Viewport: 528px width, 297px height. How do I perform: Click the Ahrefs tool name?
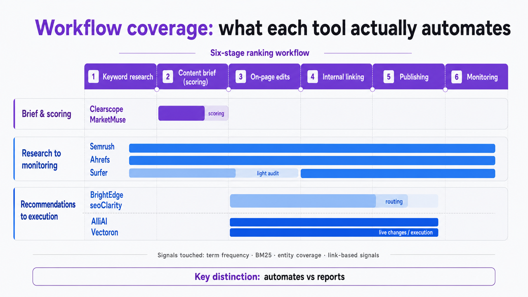tap(100, 160)
